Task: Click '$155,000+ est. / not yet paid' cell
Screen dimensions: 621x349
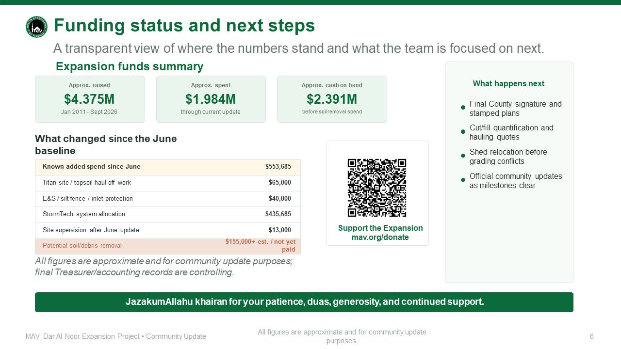Action: (261, 246)
